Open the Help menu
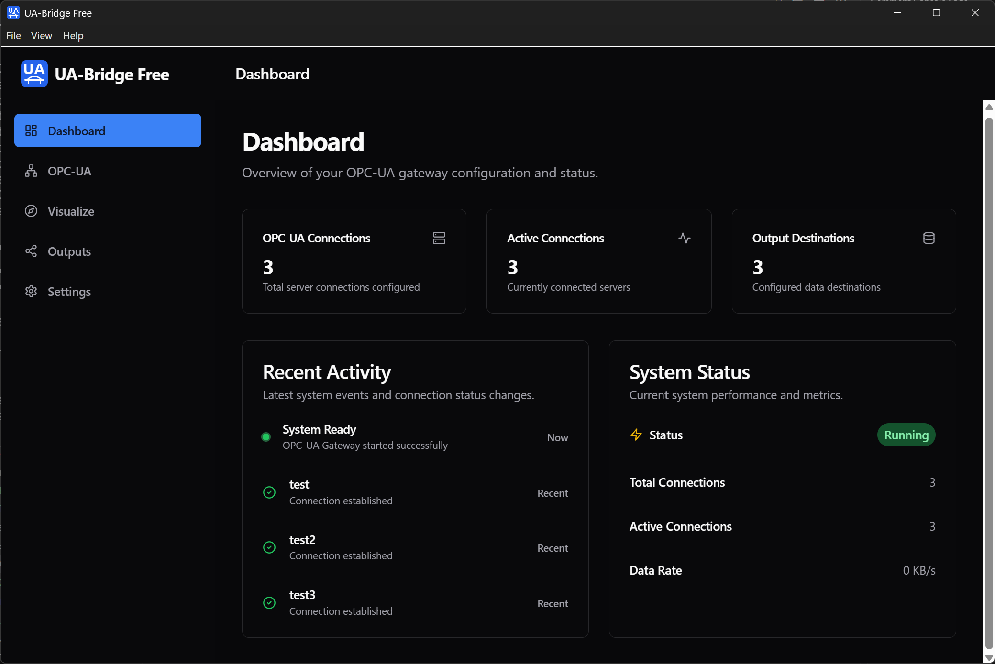 click(73, 35)
